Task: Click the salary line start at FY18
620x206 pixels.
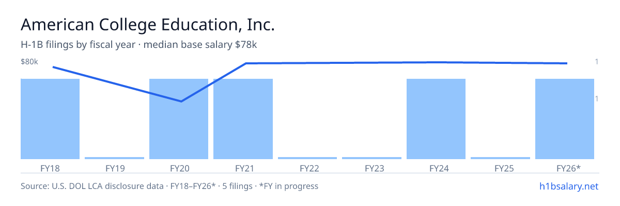Action: click(x=53, y=67)
